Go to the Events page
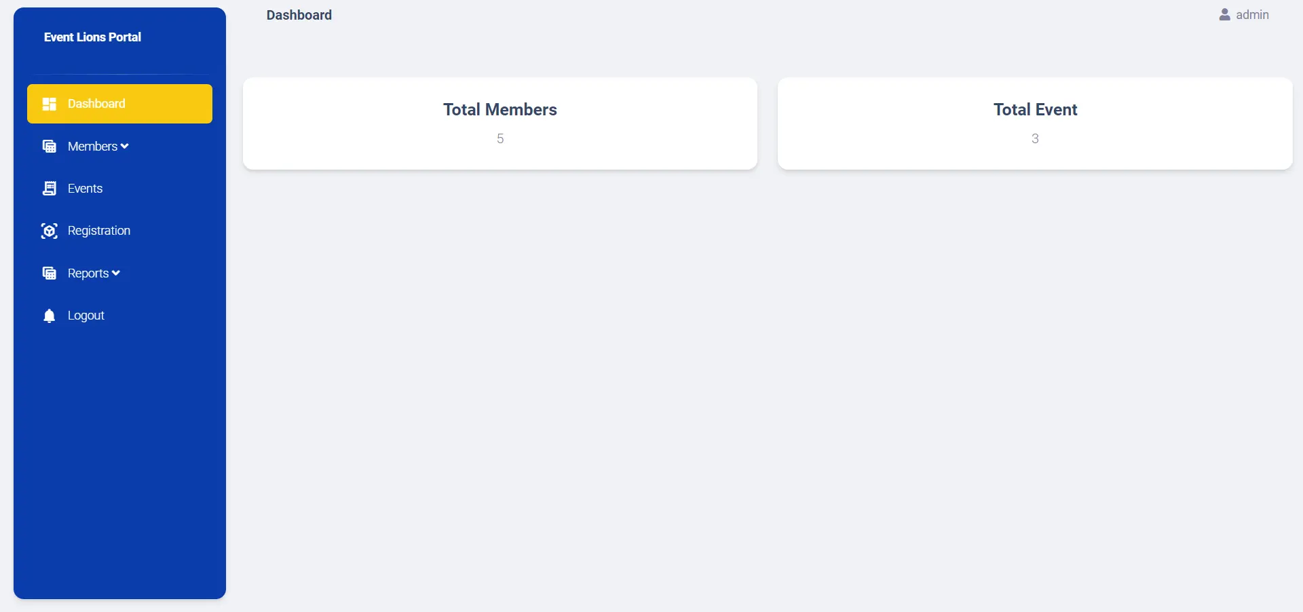Viewport: 1303px width, 612px height. tap(85, 189)
